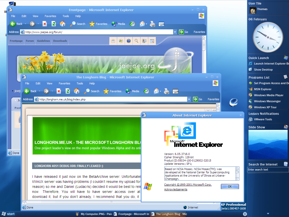Image resolution: width=289 pixels, height=217 pixels.
Task: Switch to the Forum tab on joejoe.org
Action: pos(30,41)
